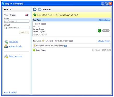Click the Report a concern warning icon
Screen dimensions: 114x97
pos(6,56)
